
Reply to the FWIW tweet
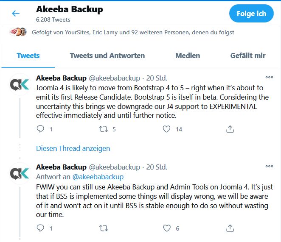pos(41,228)
